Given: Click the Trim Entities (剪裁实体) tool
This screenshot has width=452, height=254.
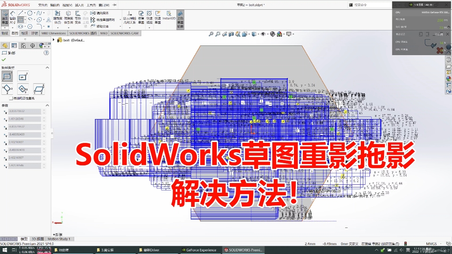Looking at the screenshot, I should point(58,17).
